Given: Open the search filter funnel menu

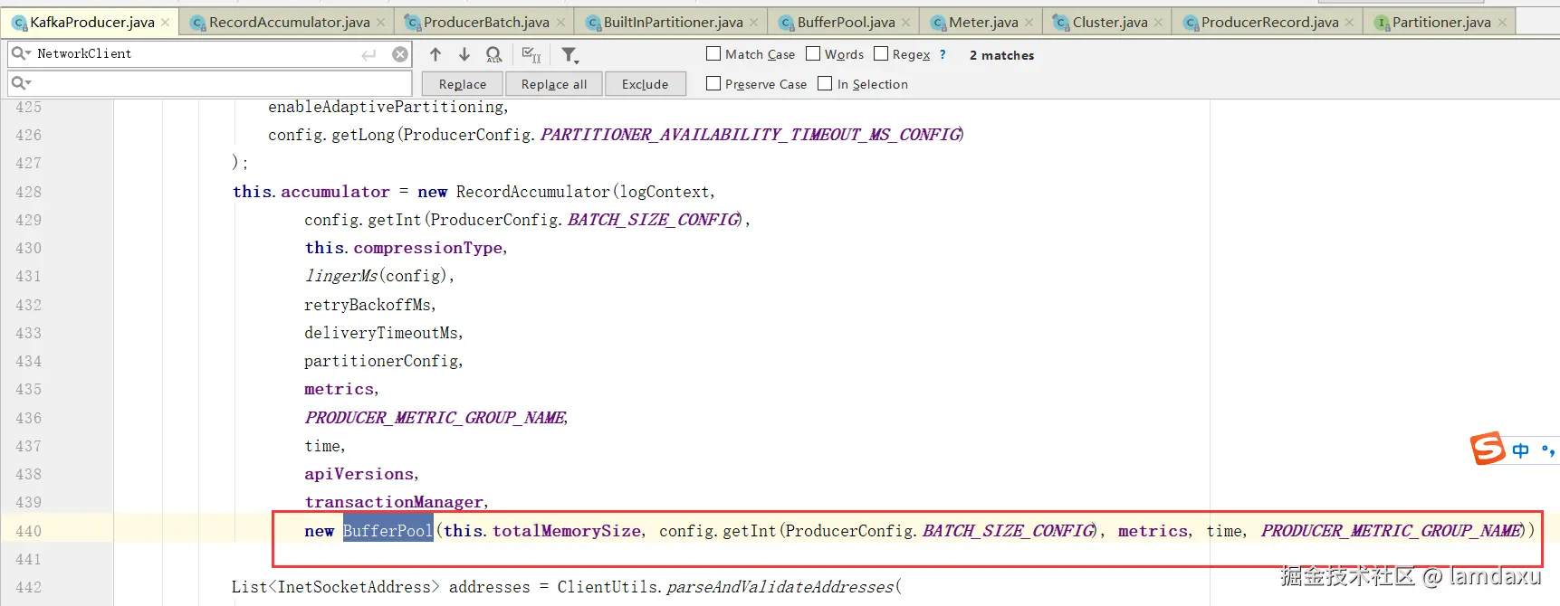Looking at the screenshot, I should pos(569,55).
